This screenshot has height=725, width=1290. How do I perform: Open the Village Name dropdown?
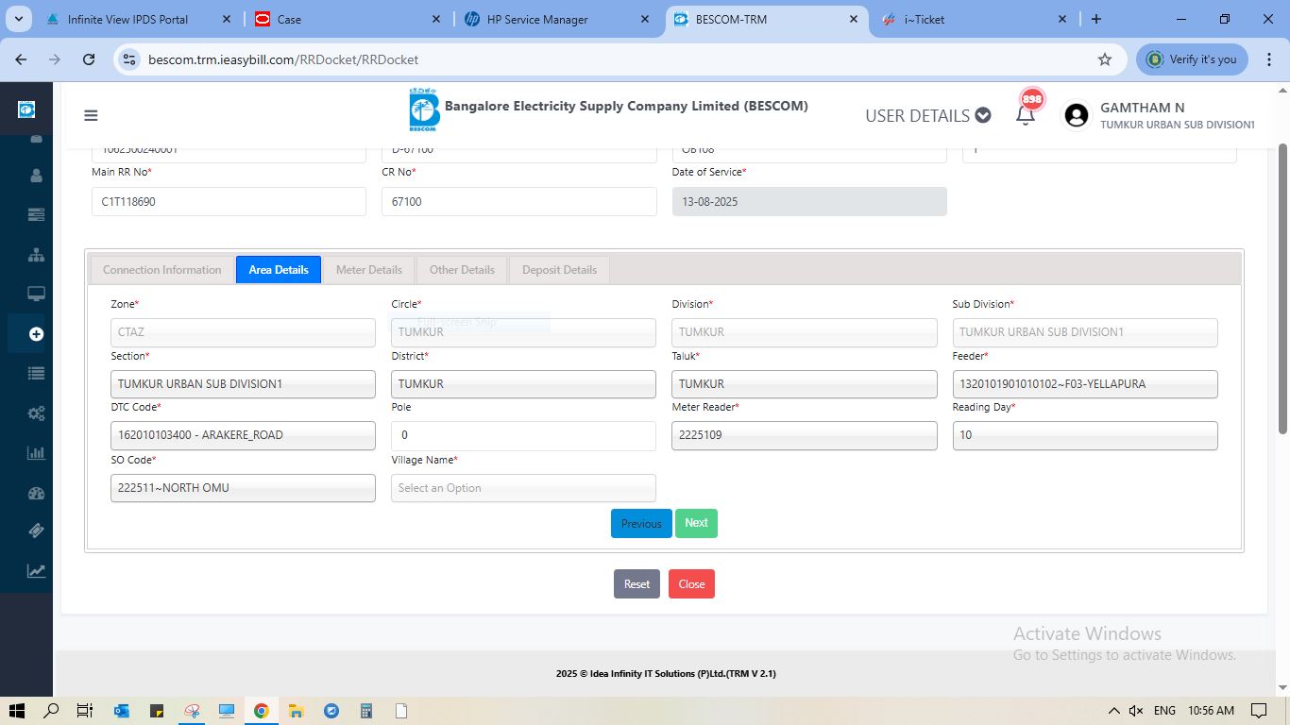(523, 488)
